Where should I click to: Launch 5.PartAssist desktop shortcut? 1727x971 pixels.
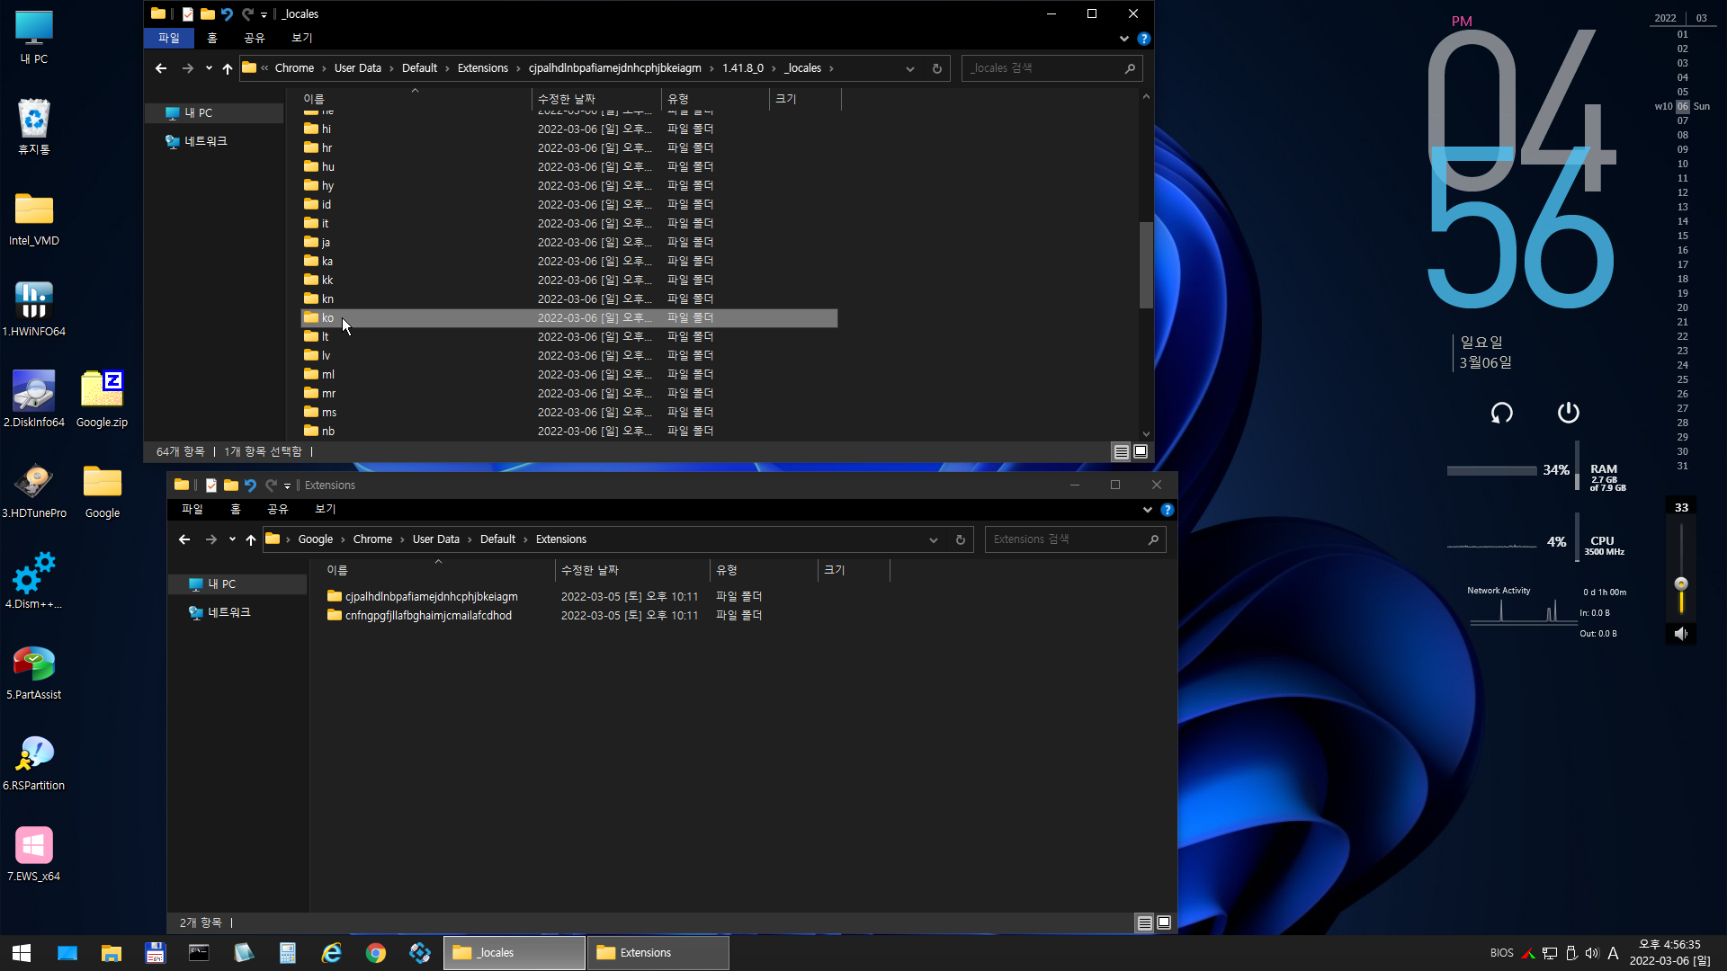(34, 673)
